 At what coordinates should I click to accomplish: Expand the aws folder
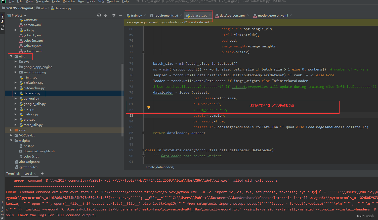point(16,62)
